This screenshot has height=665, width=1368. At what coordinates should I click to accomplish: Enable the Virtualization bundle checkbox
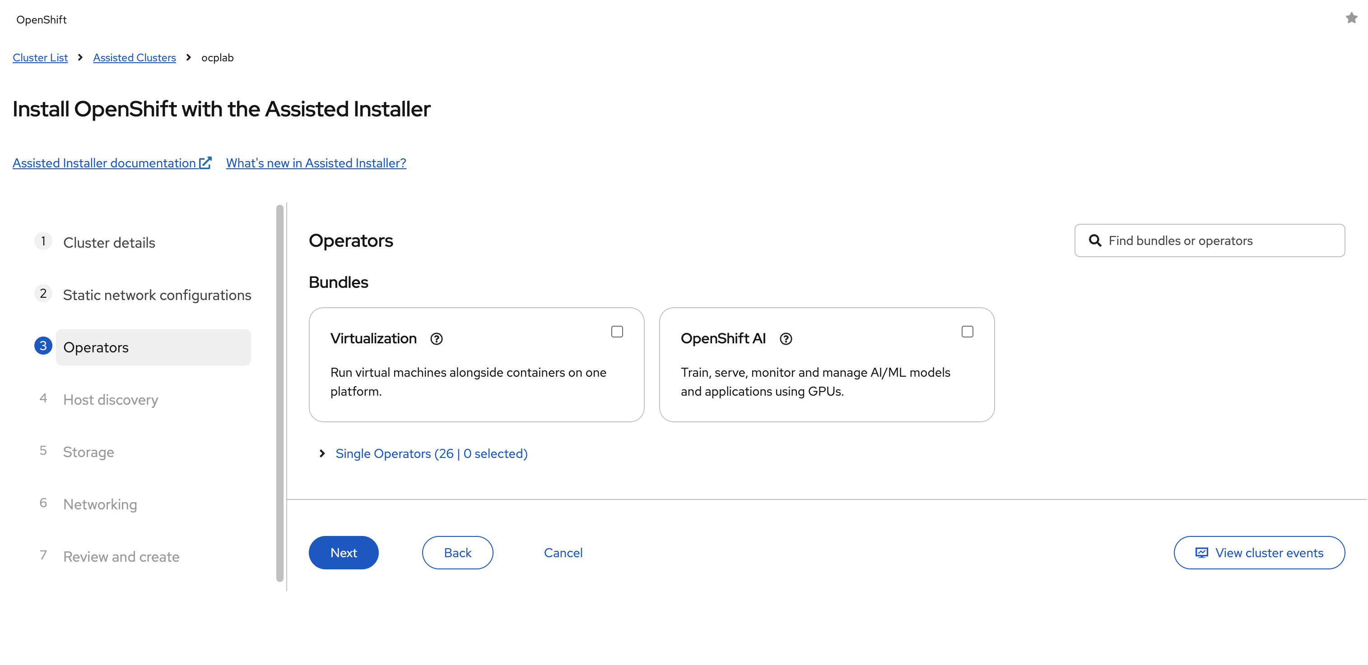(x=617, y=332)
